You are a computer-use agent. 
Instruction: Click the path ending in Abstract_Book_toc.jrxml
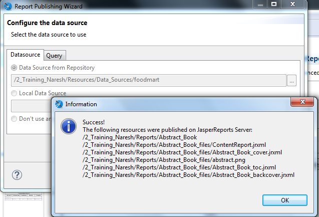point(179,167)
